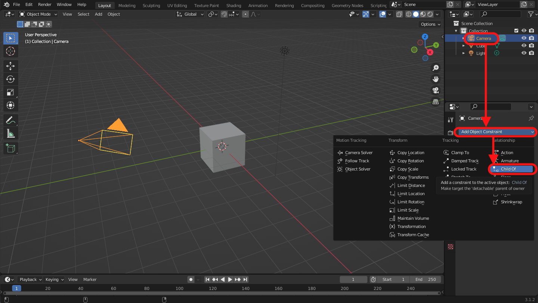Click the End frame 250 field
Screen dimensions: 538x303
pos(426,279)
